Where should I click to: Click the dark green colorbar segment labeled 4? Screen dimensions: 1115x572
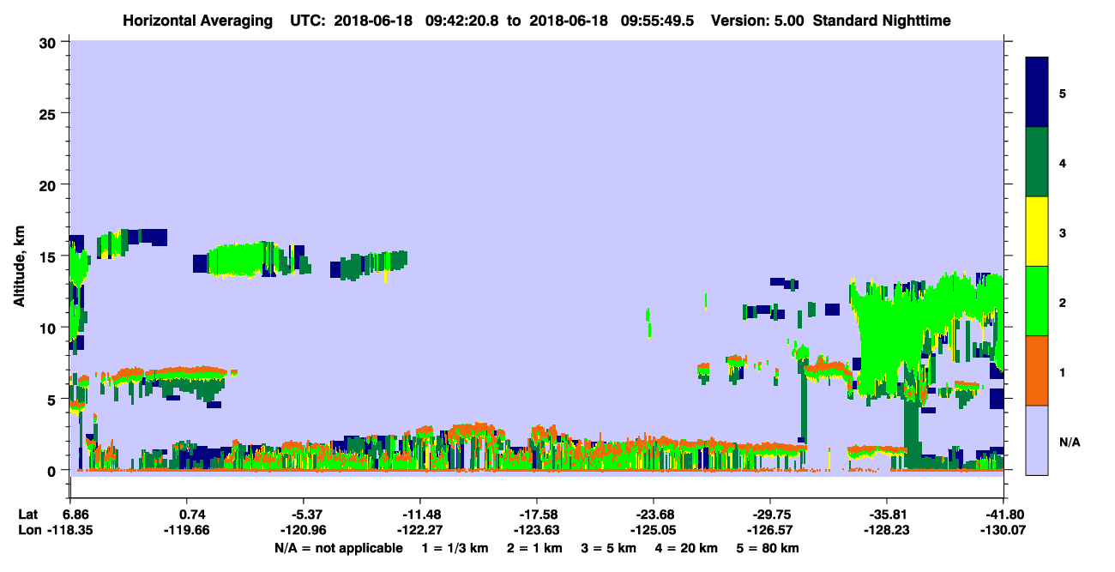(1037, 162)
